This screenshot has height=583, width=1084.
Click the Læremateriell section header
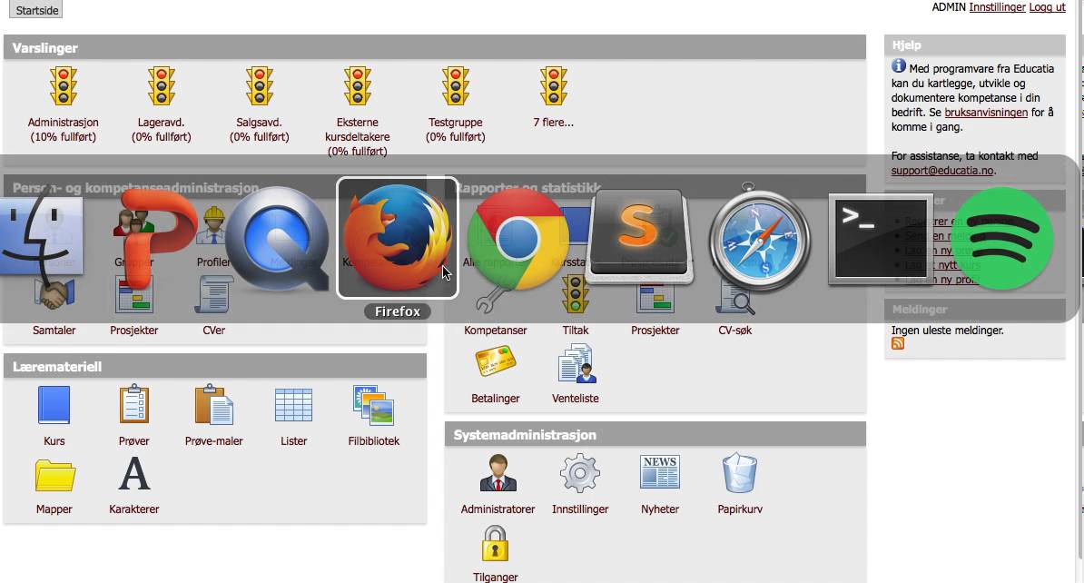click(215, 366)
